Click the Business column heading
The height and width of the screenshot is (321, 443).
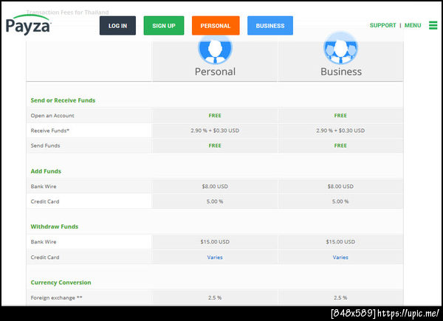(x=341, y=72)
